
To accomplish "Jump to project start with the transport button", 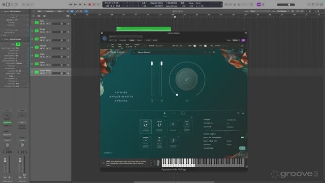I will pyautogui.click(x=80, y=5).
